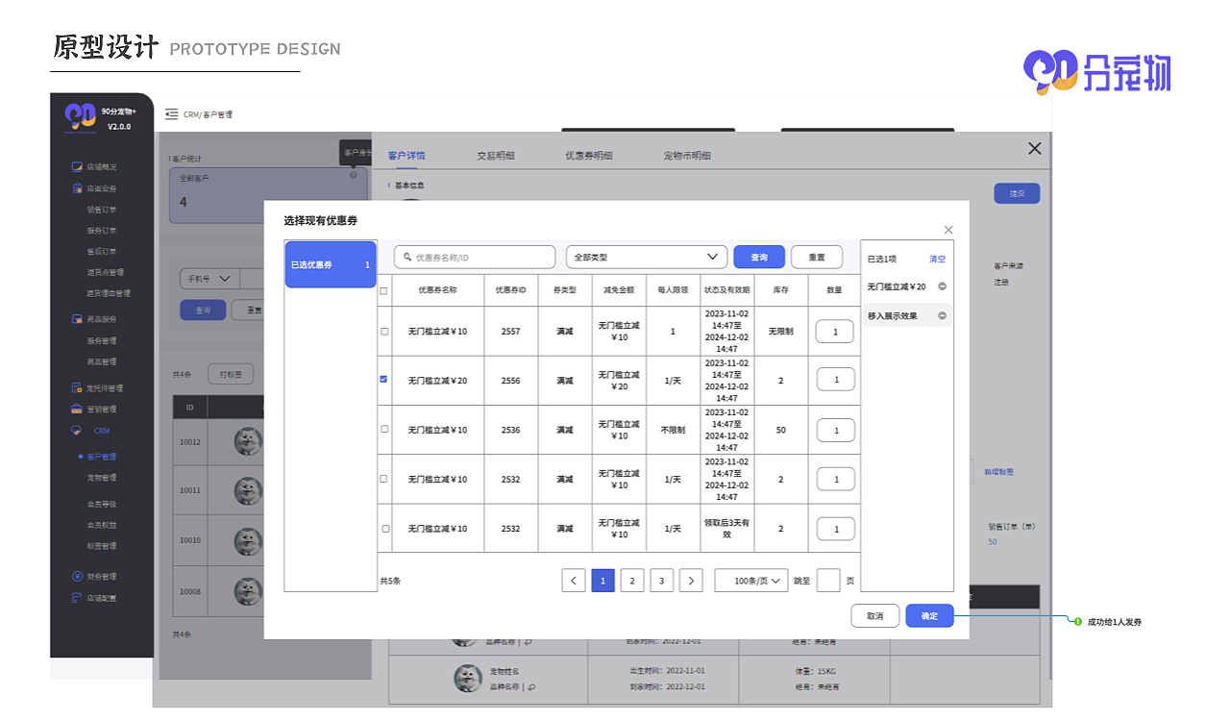The image size is (1230, 721).
Task: Open 会员等级 menu item
Action: [x=102, y=504]
